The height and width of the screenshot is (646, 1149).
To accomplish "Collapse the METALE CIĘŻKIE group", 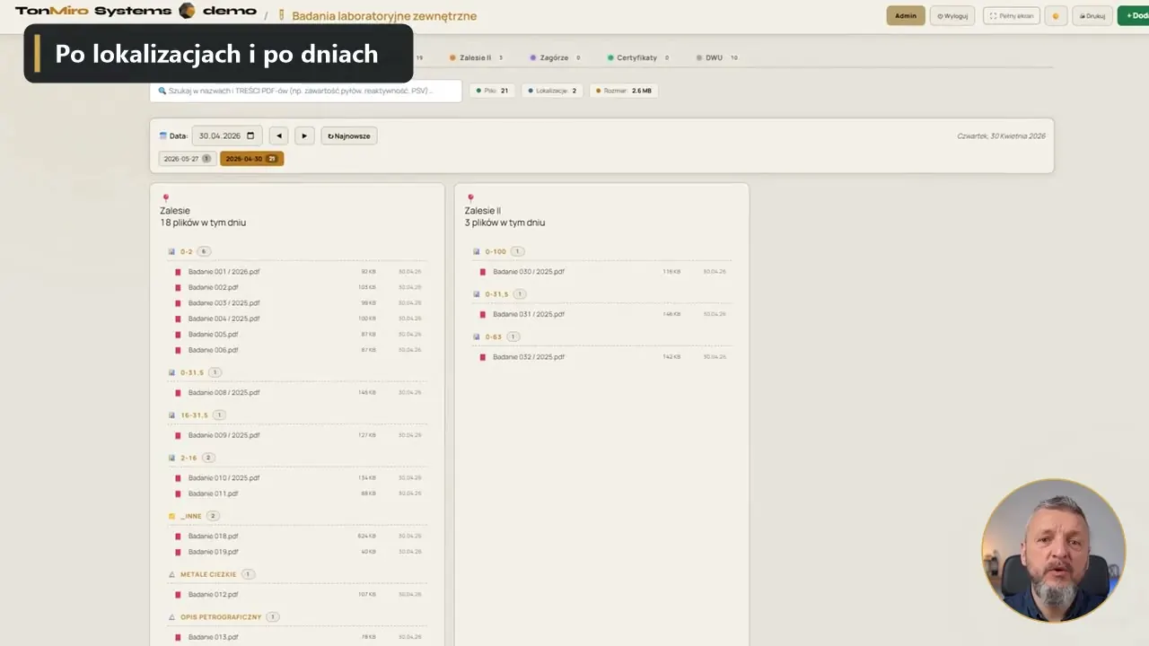I will click(212, 574).
